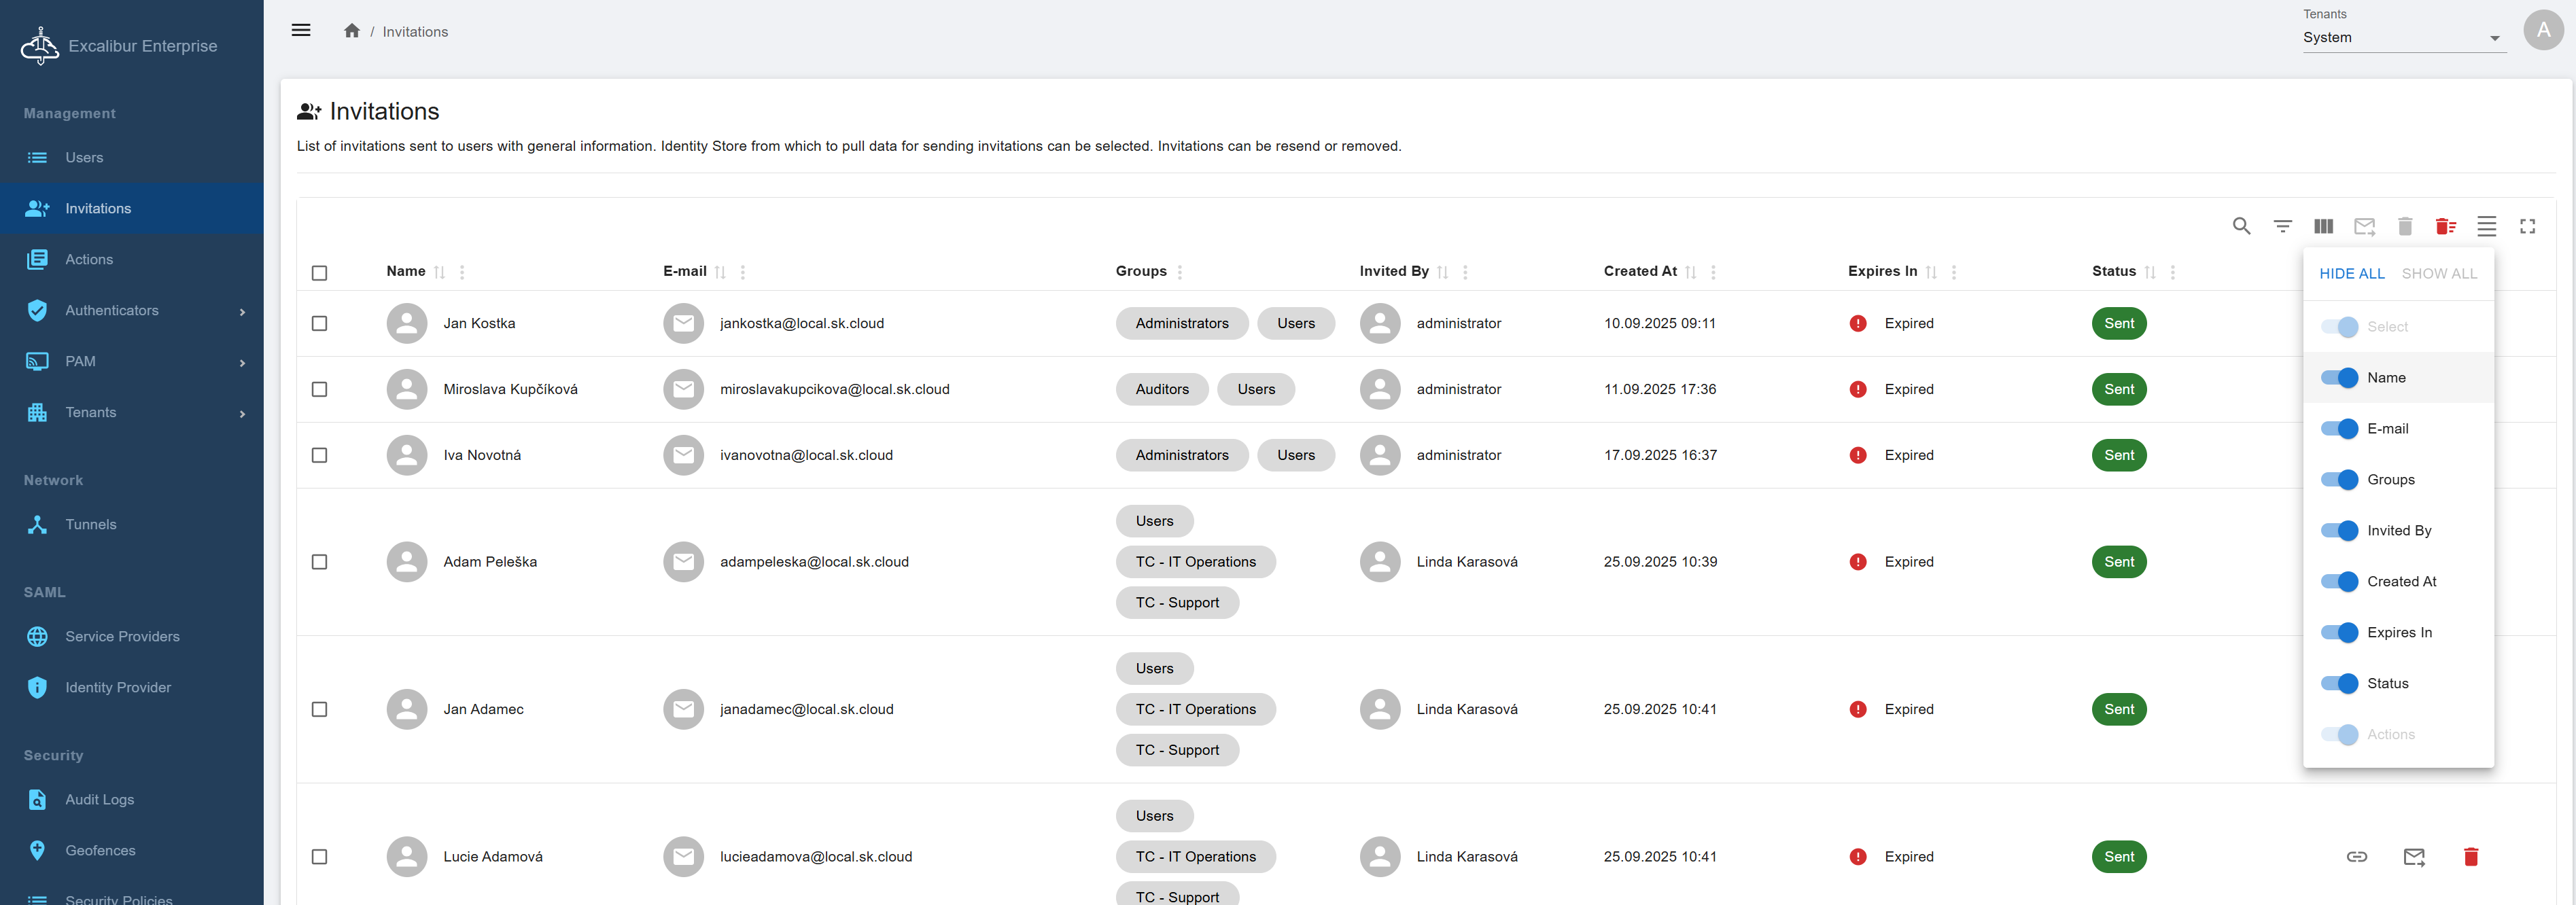Enter fullscreen table mode
This screenshot has height=905, width=2576.
(x=2527, y=226)
